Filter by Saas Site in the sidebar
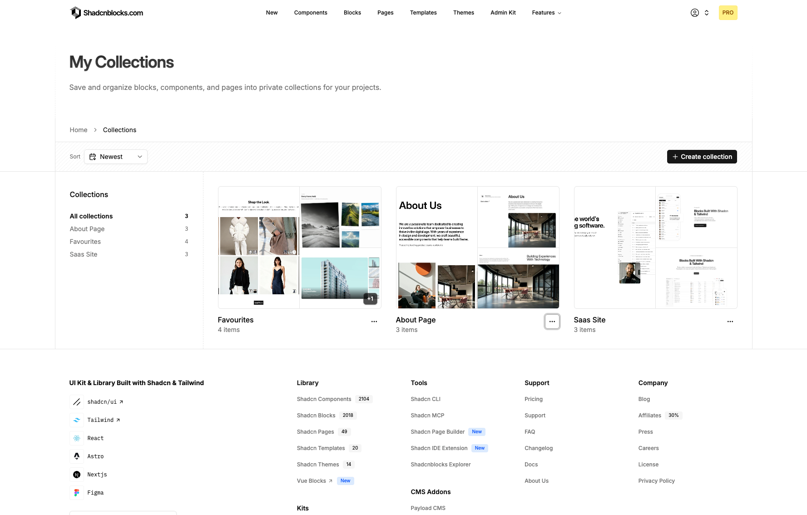Viewport: 807px width, 515px height. click(x=129, y=254)
